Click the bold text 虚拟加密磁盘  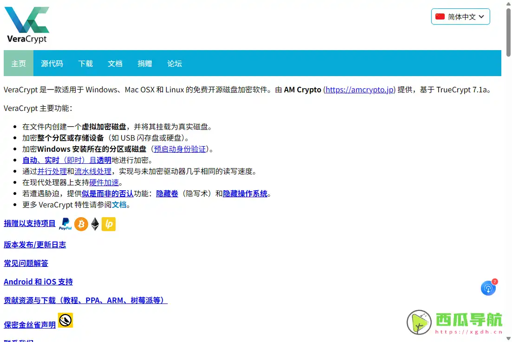click(x=104, y=127)
